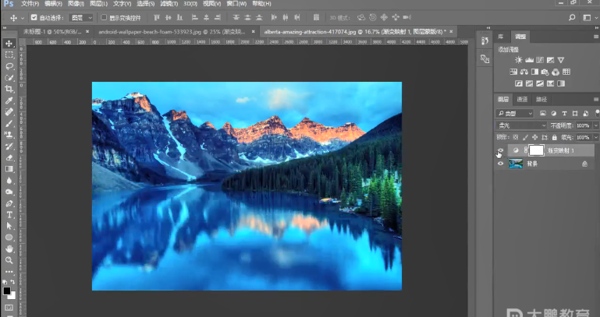Toggle visibility of the 背景 layer
Viewport: 600px width, 317px height.
click(x=501, y=164)
